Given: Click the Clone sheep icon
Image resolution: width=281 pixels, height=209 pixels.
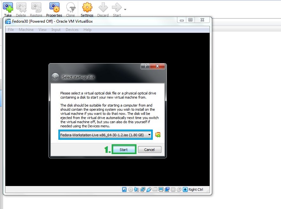Looking at the screenshot, I should tap(70, 7).
